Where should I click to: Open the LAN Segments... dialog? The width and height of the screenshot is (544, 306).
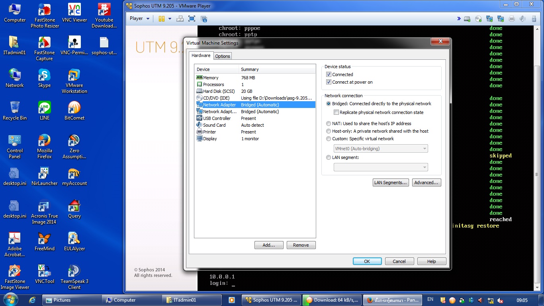tap(391, 182)
